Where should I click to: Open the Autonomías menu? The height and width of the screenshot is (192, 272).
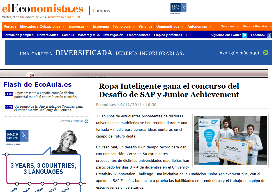pos(197,27)
